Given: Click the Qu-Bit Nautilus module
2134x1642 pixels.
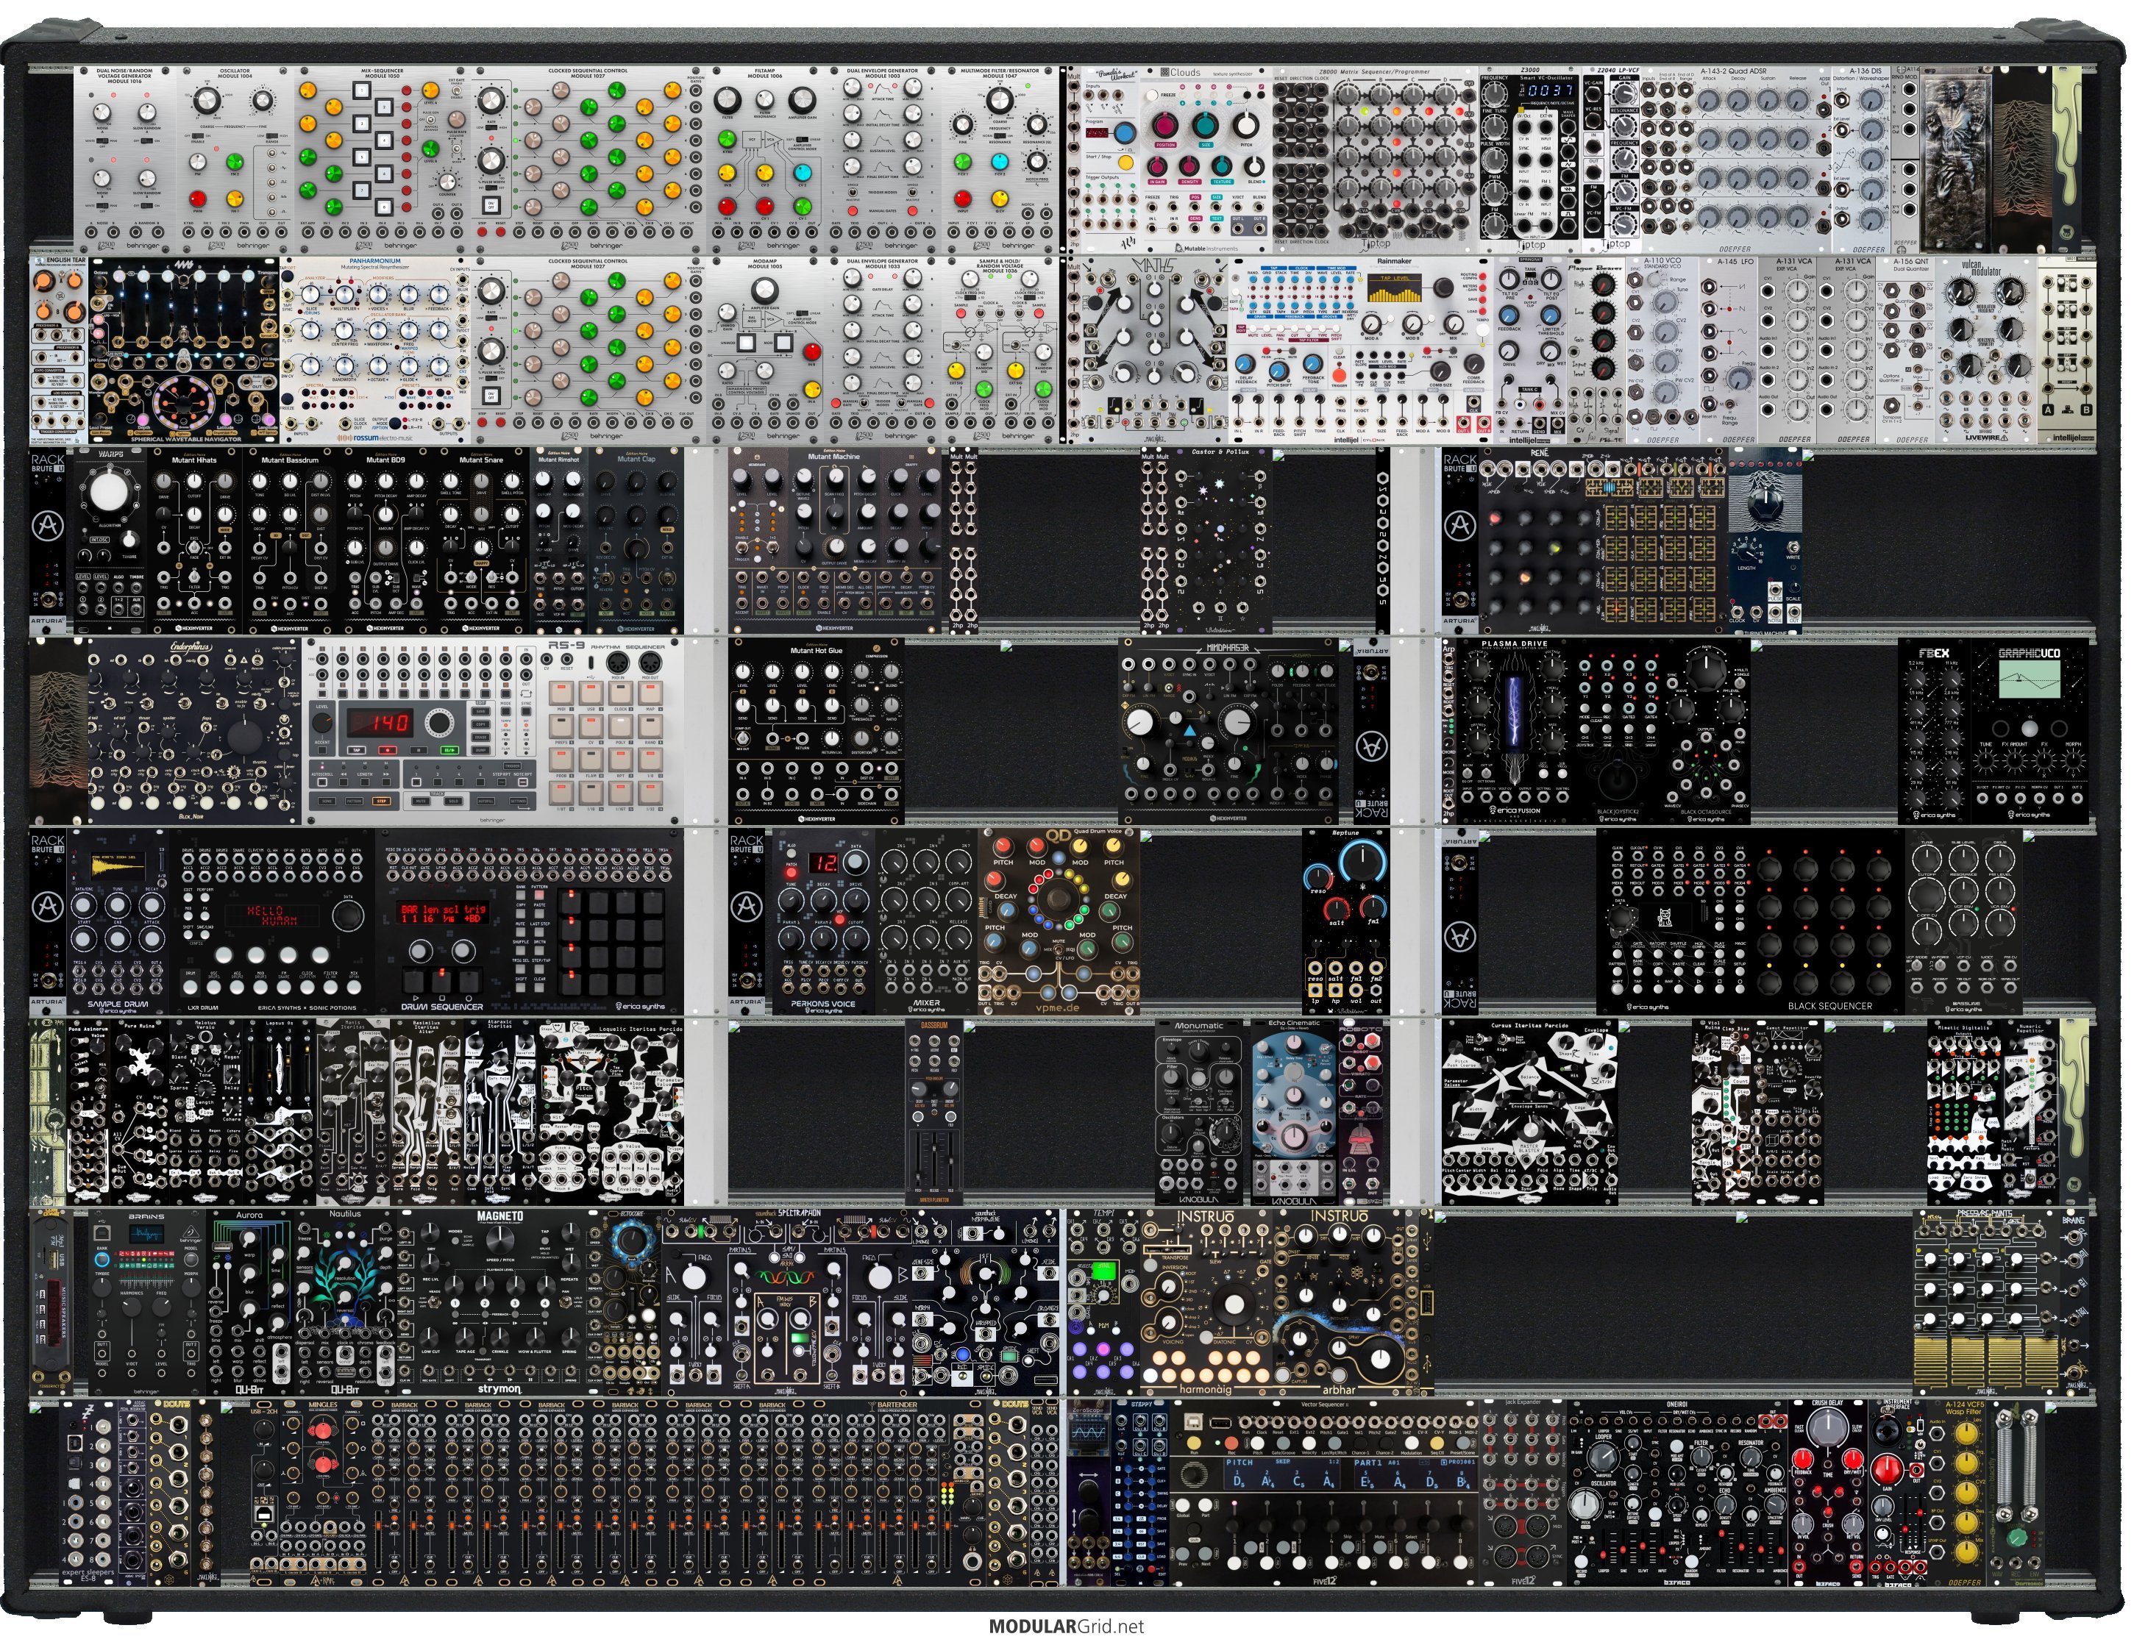Looking at the screenshot, I should tap(345, 1303).
